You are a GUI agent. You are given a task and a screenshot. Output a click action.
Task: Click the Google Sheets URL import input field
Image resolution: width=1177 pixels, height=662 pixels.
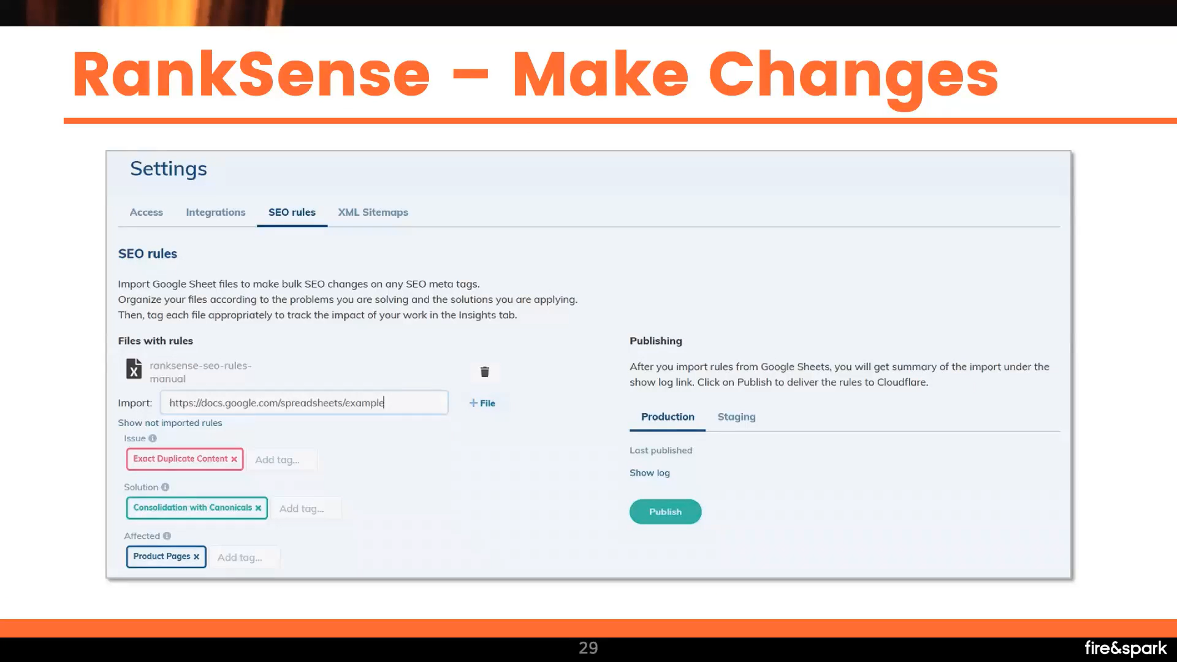tap(305, 403)
